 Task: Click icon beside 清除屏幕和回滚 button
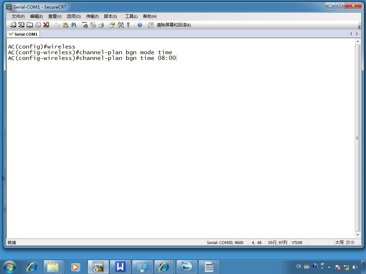[x=151, y=25]
